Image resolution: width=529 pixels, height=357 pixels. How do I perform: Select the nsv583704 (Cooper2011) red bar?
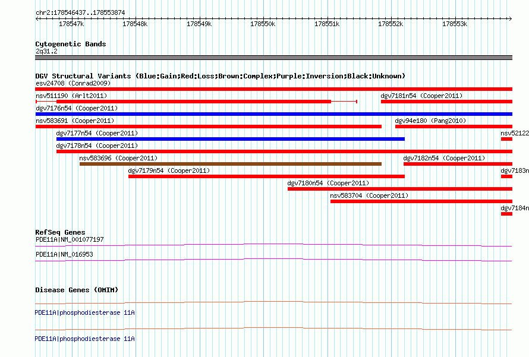(x=421, y=201)
